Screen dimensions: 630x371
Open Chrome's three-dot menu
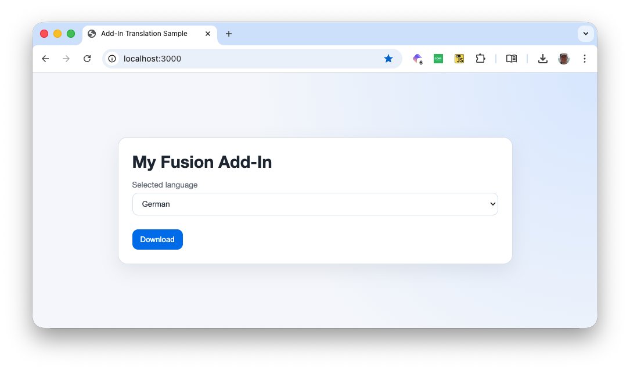585,59
